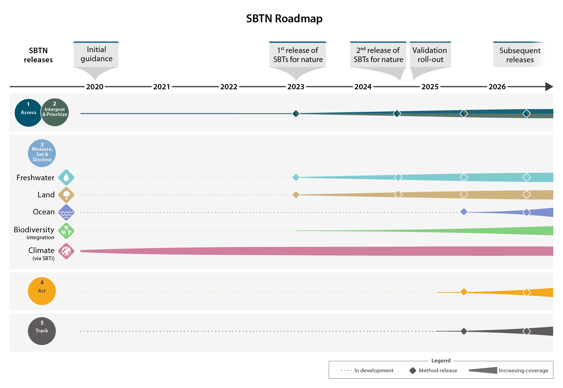Viewport: 563px width, 388px height.
Task: Click the Freshwater water-drop icon
Action: point(66,177)
